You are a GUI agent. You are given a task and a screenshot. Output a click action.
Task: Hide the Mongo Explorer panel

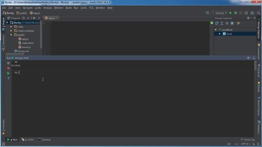coord(254,18)
